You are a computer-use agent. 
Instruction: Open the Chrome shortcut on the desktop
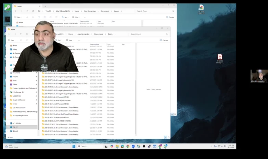(201, 9)
